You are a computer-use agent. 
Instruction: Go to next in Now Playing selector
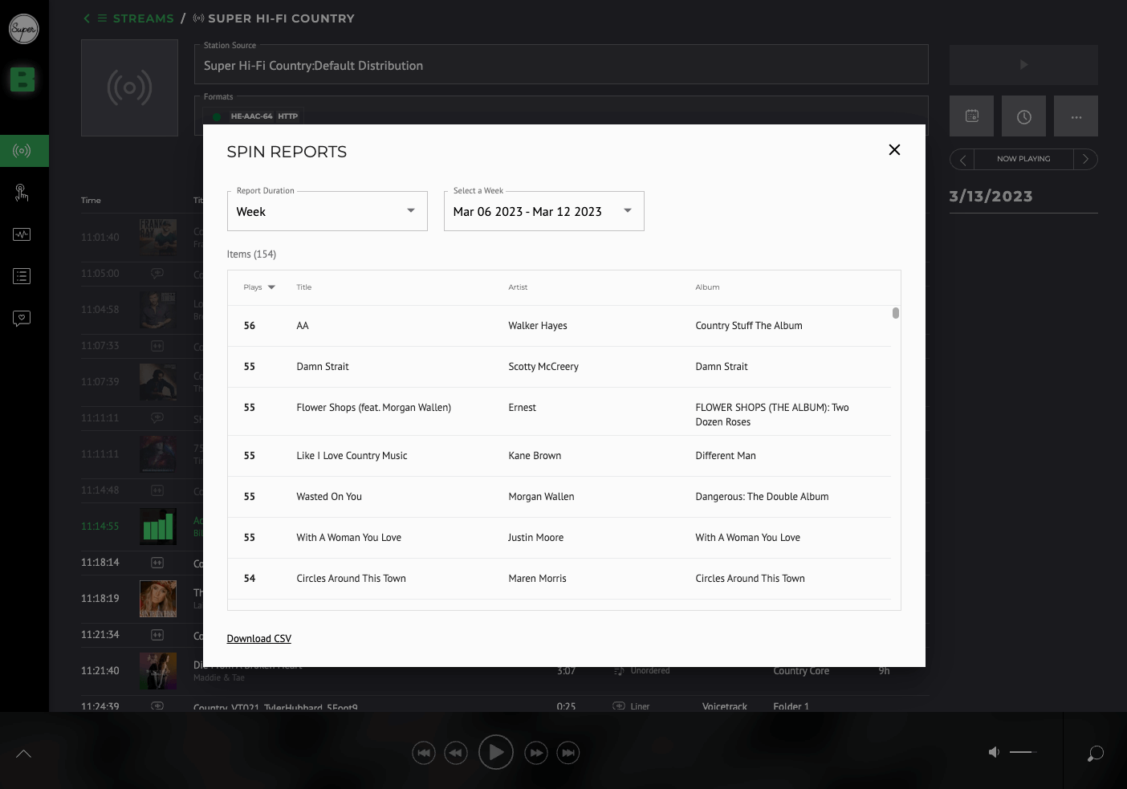click(1085, 159)
